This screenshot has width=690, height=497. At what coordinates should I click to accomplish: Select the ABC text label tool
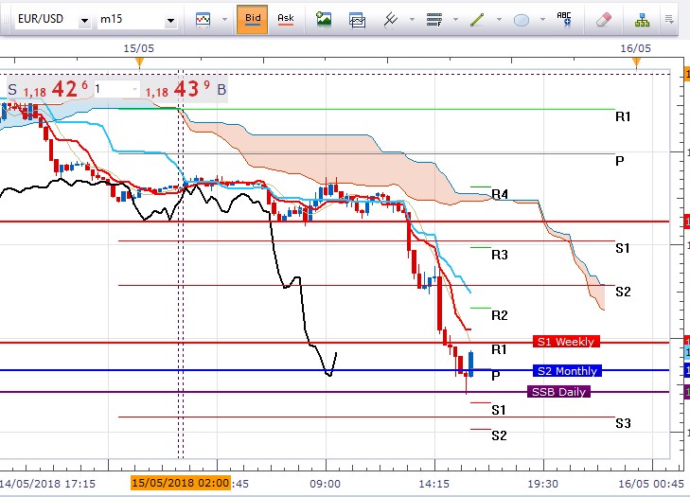click(564, 20)
